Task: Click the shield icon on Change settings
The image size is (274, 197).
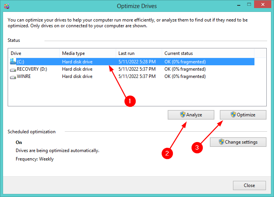Action: (x=221, y=142)
